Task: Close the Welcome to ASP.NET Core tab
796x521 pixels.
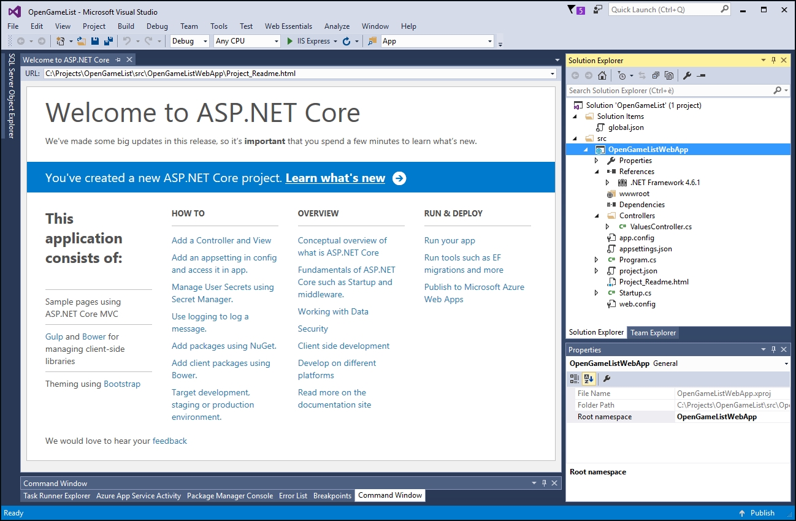Action: click(129, 59)
